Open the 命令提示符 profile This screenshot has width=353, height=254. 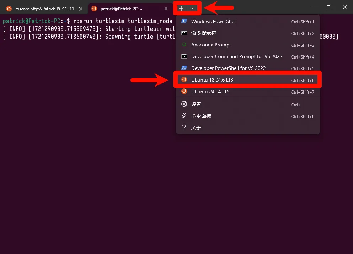[248, 33]
